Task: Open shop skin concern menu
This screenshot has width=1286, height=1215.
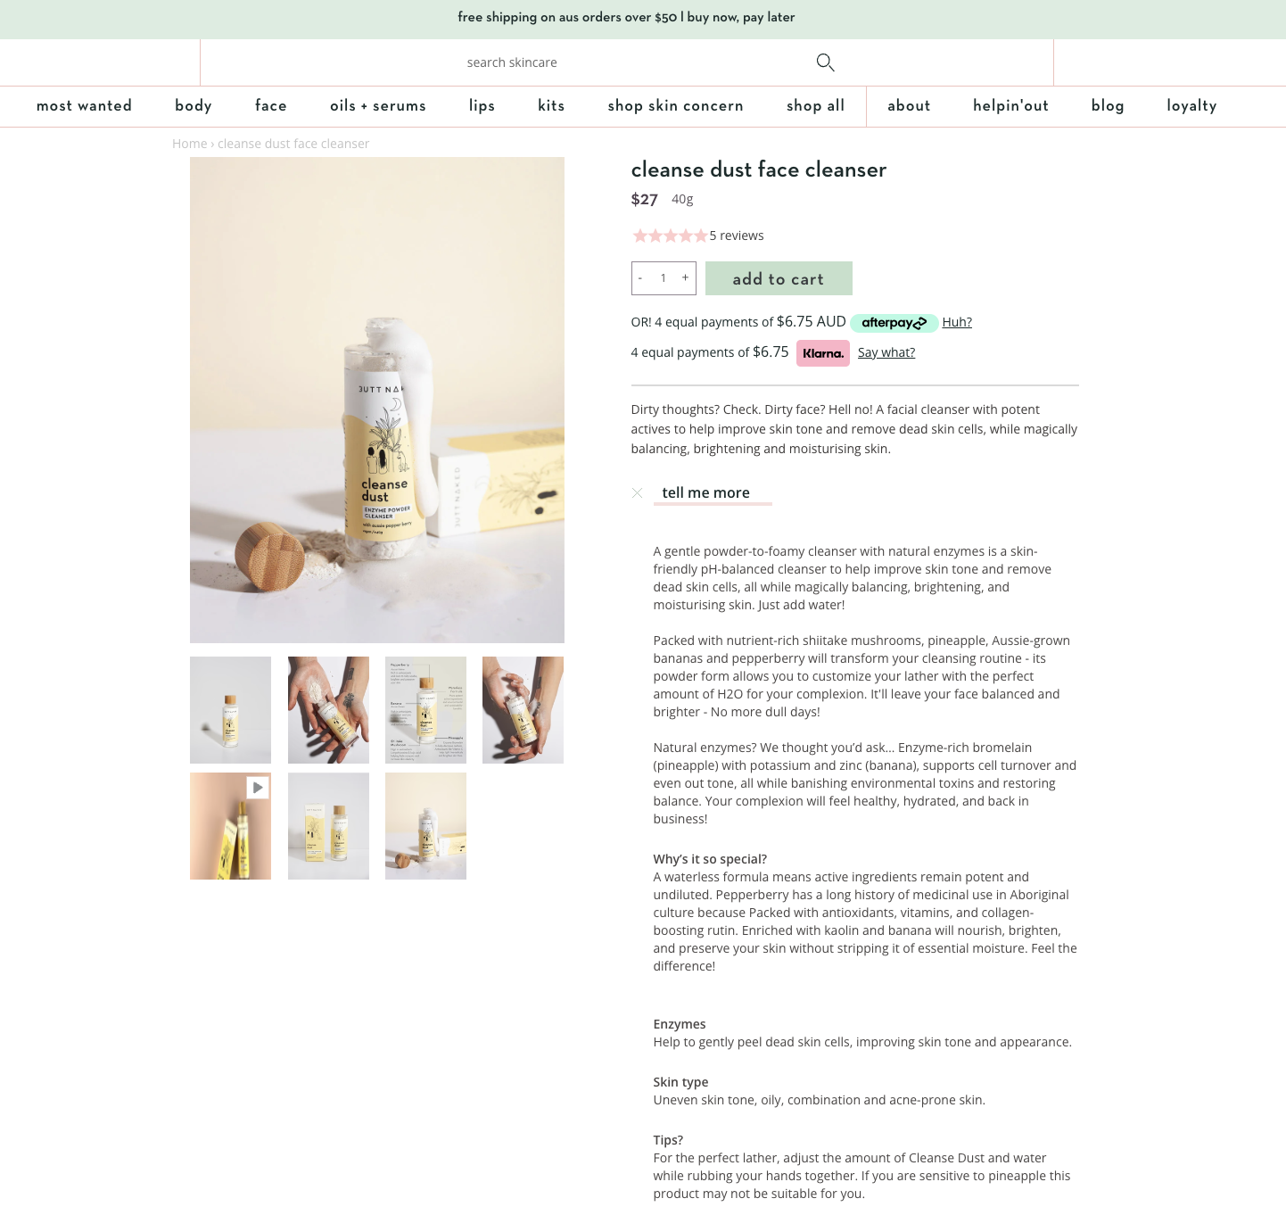Action: pos(676,105)
